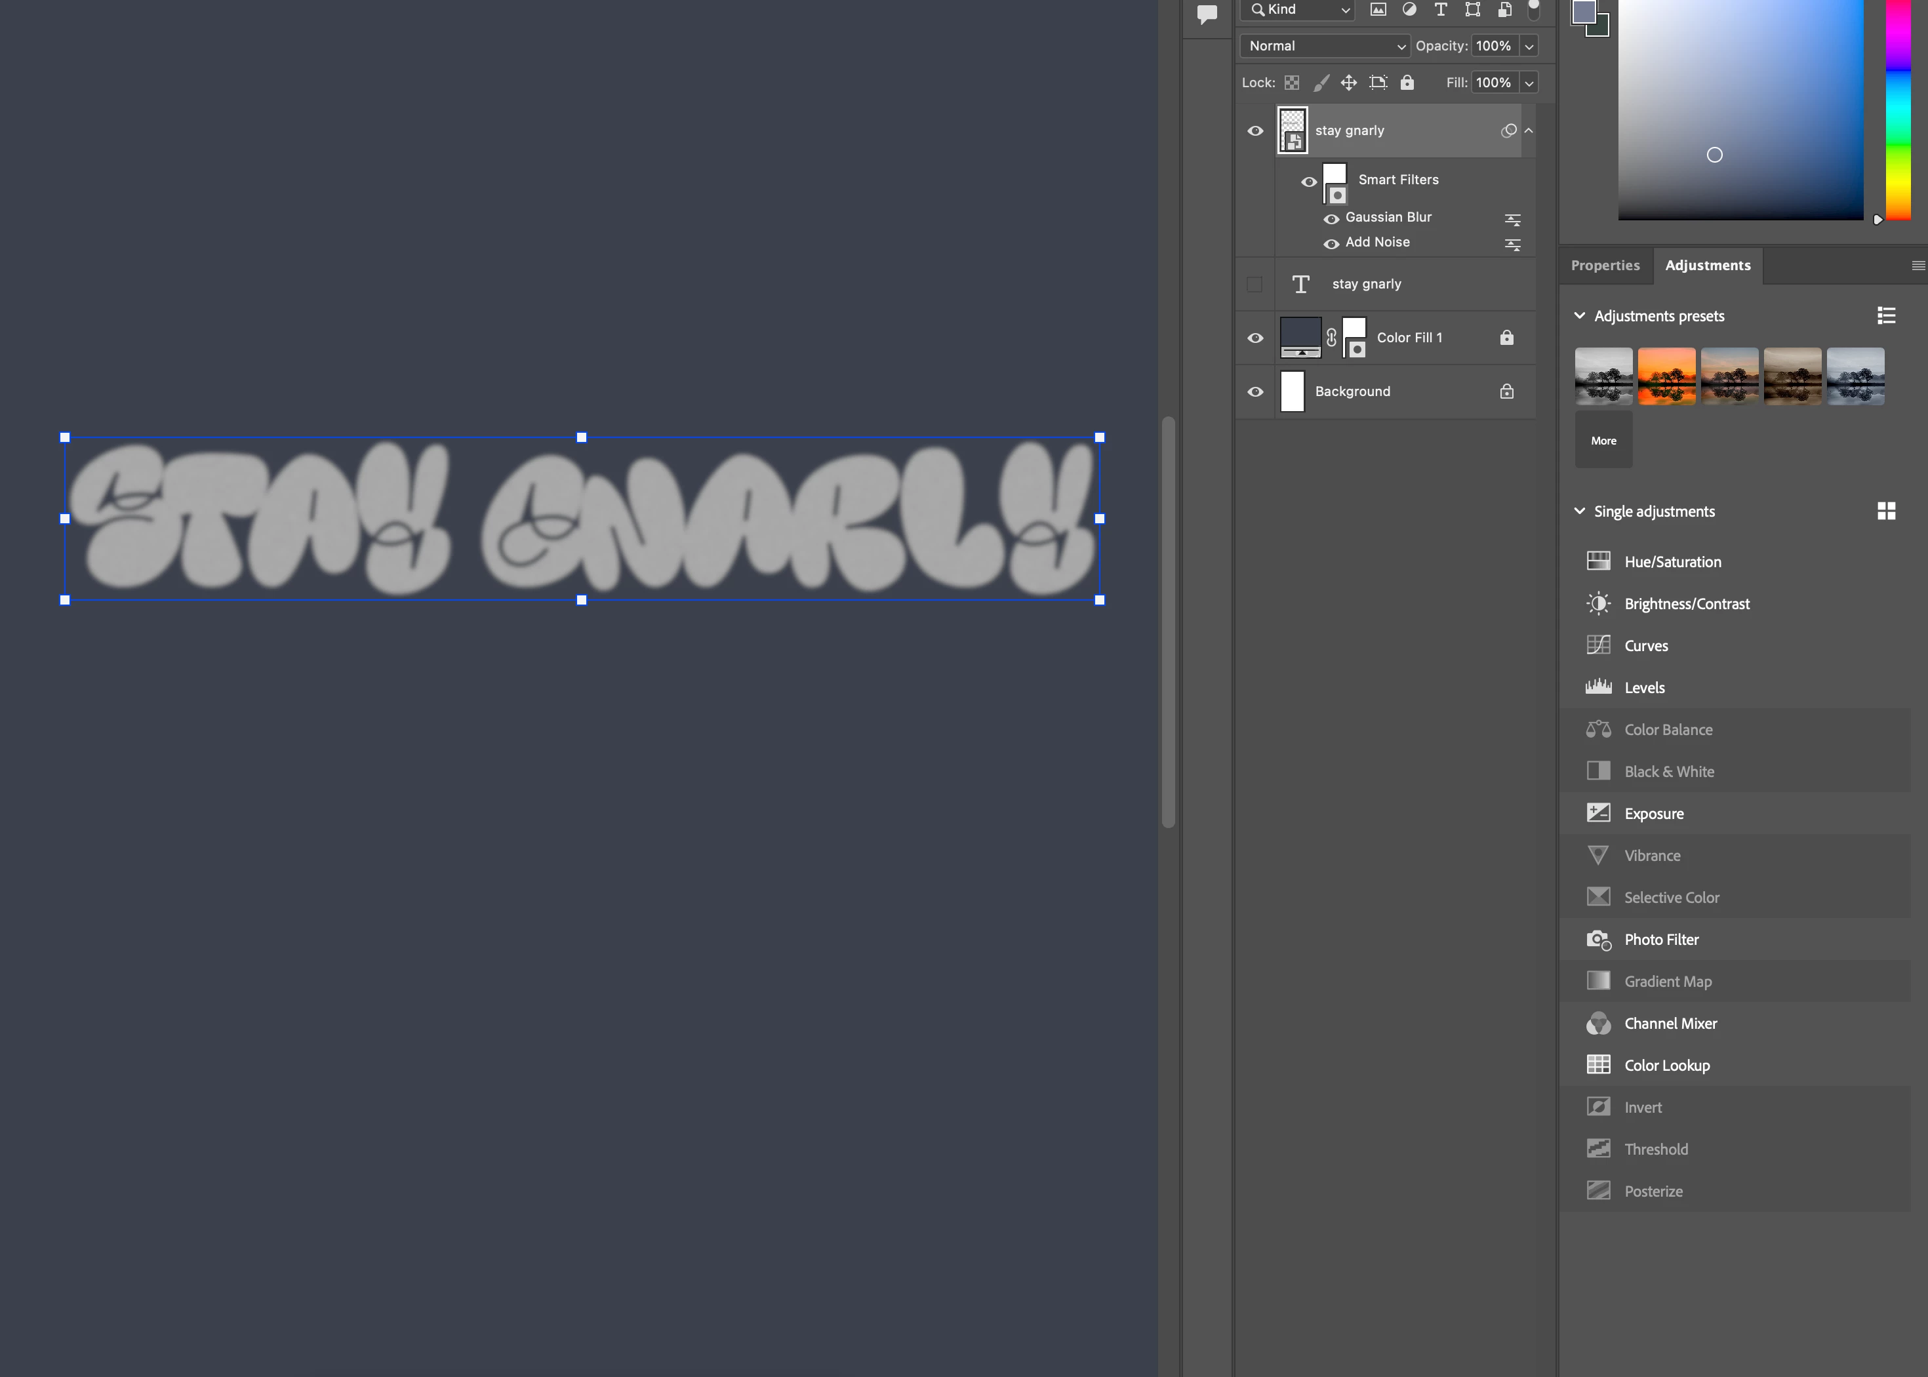
Task: Open the blend mode Normal dropdown
Action: [1324, 46]
